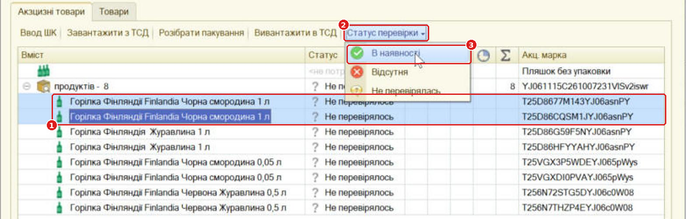Click the mark T256N72STG5DYJ06c0W08
The width and height of the screenshot is (686, 219).
(x=577, y=192)
